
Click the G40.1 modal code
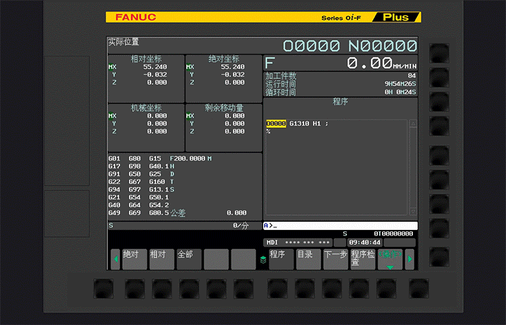pos(159,166)
